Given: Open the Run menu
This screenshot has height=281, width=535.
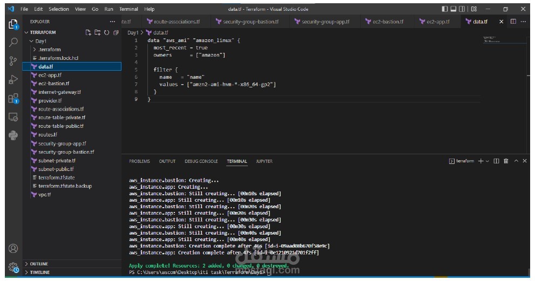Looking at the screenshot, I should [x=109, y=9].
